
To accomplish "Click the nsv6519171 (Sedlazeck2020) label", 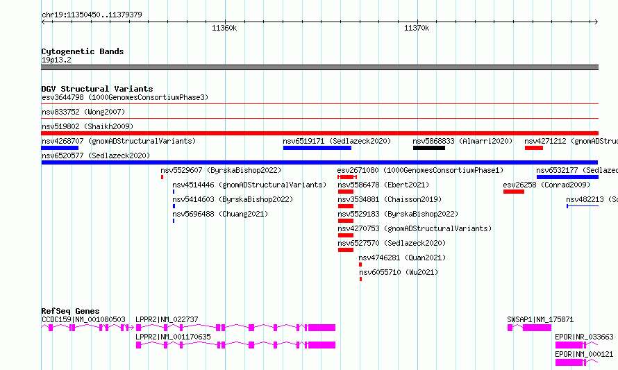I will tap(337, 141).
